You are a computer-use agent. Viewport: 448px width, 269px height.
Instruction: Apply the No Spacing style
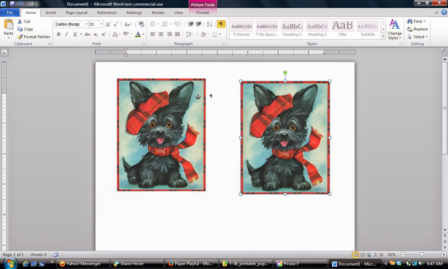(x=267, y=29)
